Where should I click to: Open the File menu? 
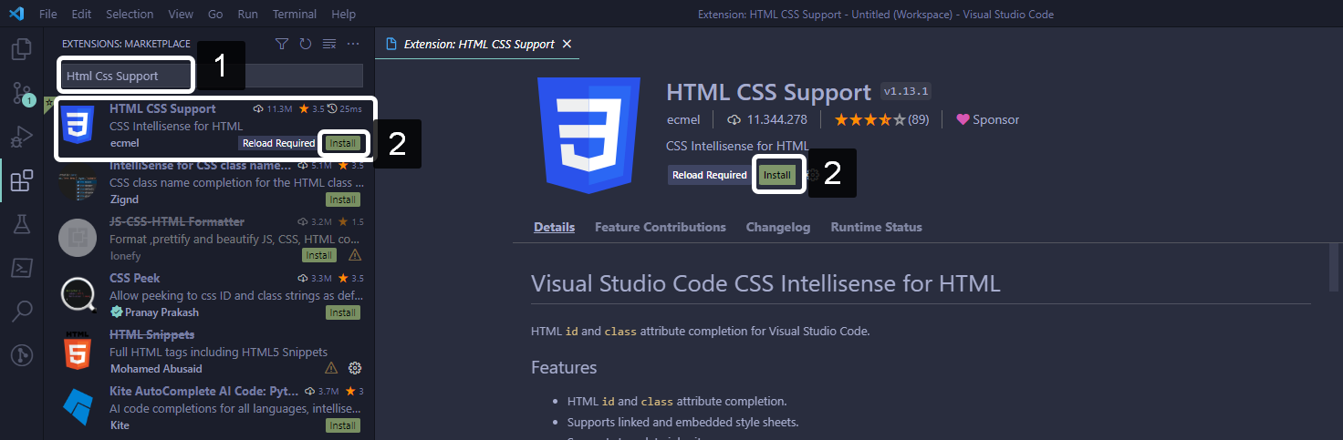[48, 15]
